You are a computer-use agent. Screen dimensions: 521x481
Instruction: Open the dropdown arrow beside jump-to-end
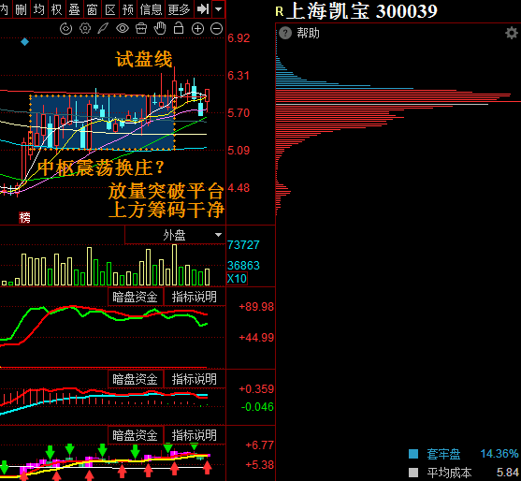pyautogui.click(x=218, y=9)
